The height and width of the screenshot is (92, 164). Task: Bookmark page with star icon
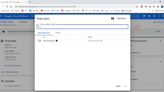pos(137,7)
